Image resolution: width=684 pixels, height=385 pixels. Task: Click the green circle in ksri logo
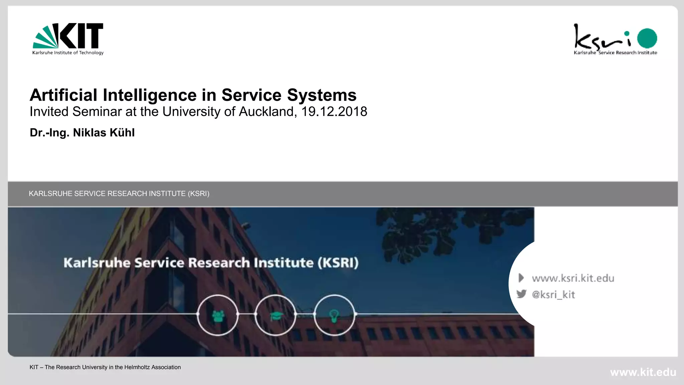point(647,38)
